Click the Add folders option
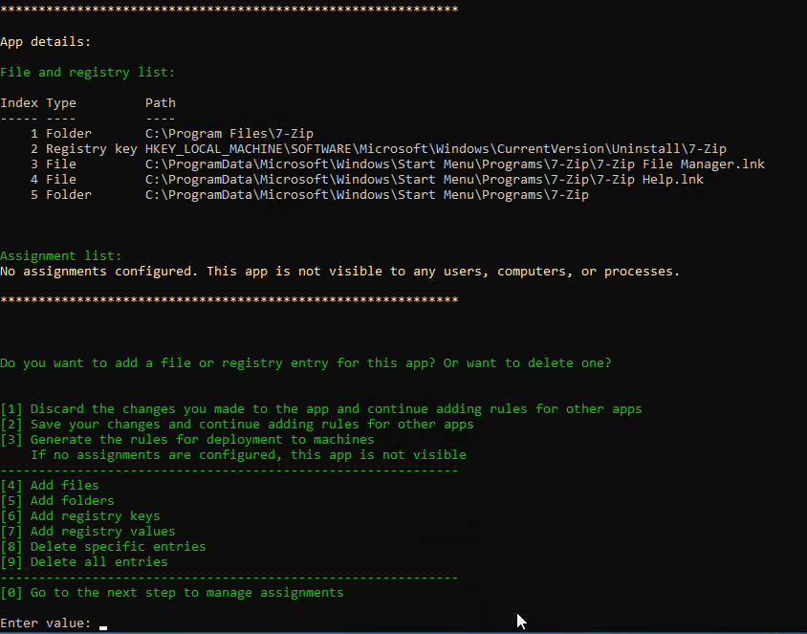The image size is (807, 634). 57,501
